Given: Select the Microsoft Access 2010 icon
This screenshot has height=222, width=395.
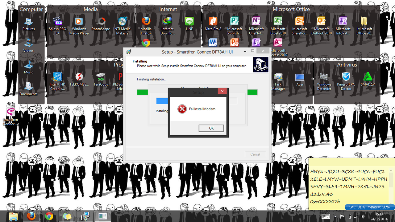Looking at the screenshot, I should pos(278,48).
